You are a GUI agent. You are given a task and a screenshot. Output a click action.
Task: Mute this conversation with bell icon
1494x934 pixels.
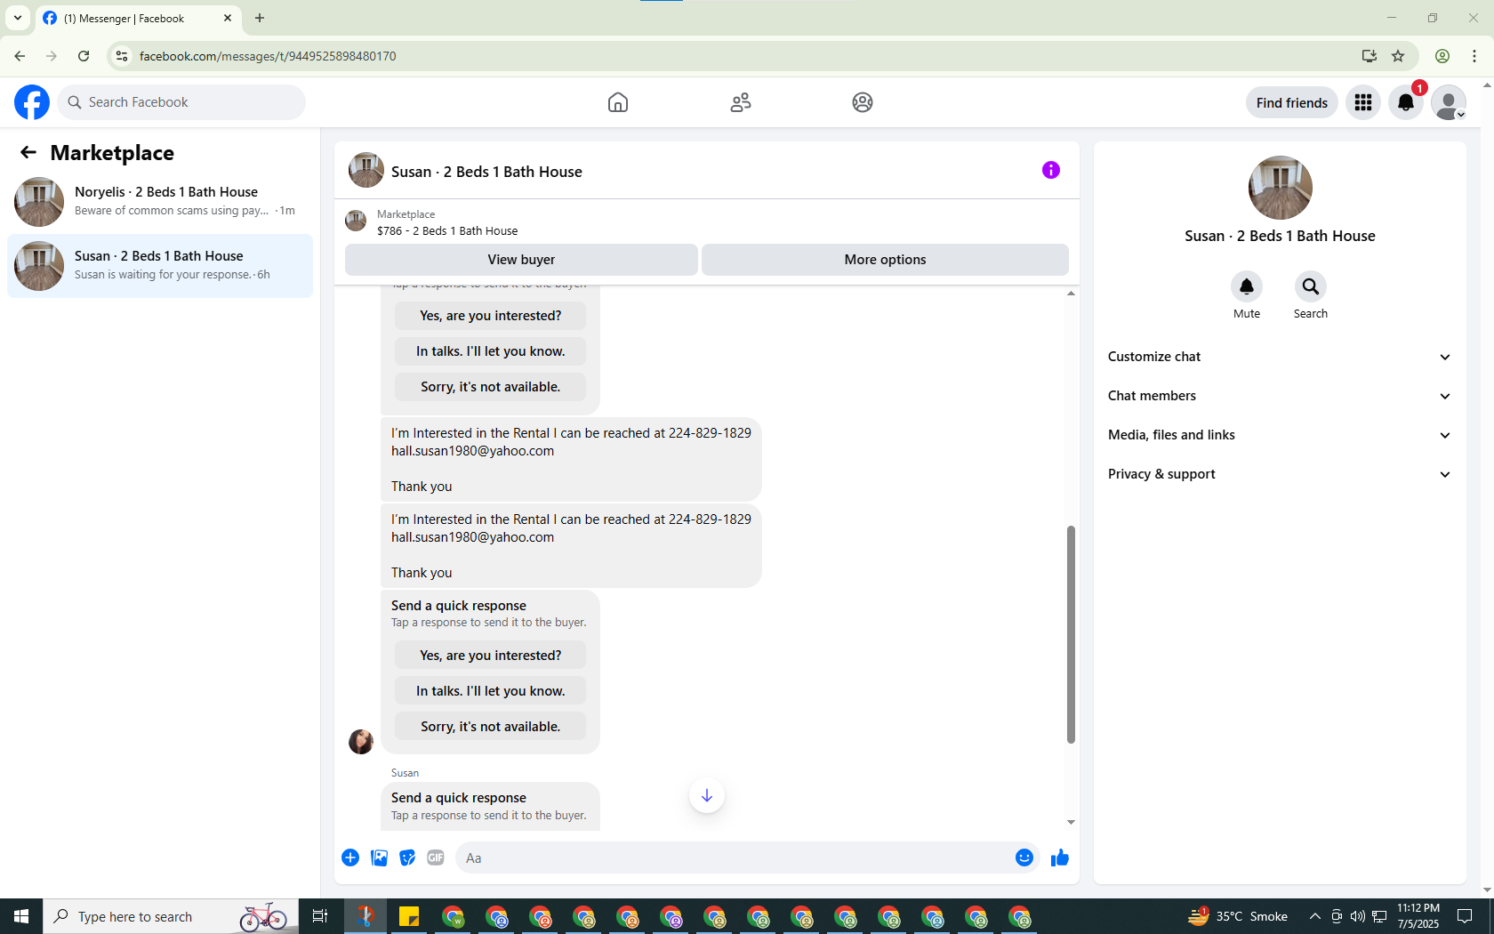tap(1247, 286)
